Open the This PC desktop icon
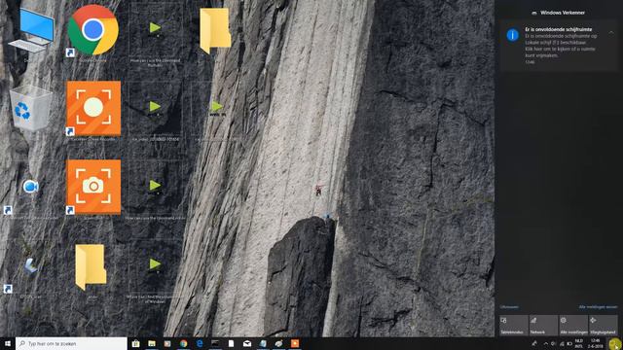 [31, 31]
